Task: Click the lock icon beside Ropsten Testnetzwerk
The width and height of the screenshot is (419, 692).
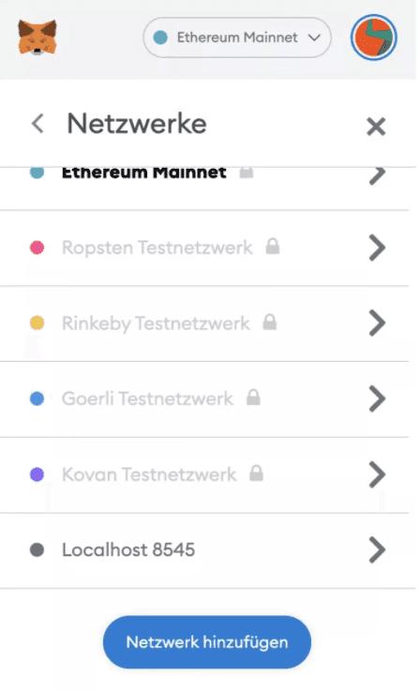Action: (x=273, y=247)
